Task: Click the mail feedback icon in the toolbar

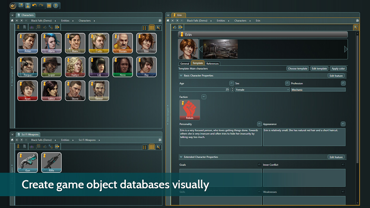Action: pos(49,5)
